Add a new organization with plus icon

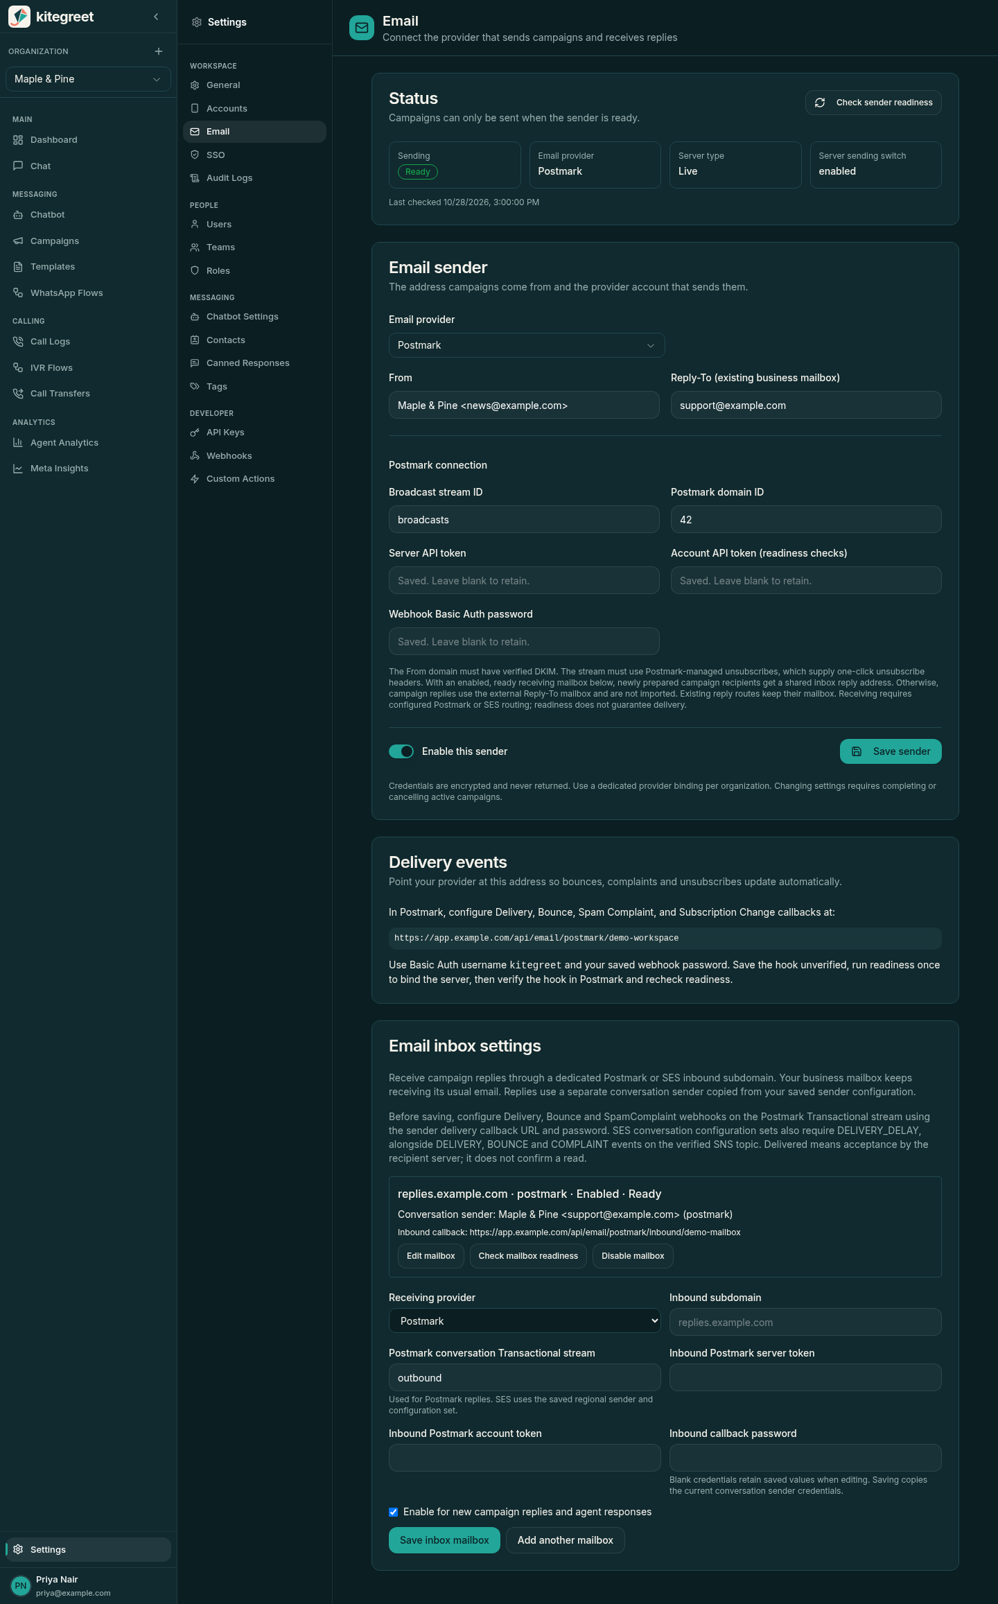coord(159,51)
